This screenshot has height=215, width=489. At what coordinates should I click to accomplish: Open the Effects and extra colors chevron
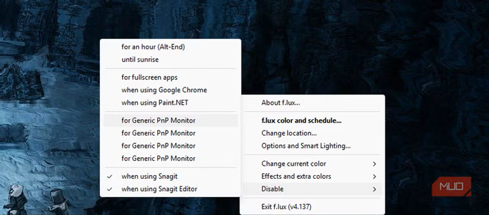(374, 176)
